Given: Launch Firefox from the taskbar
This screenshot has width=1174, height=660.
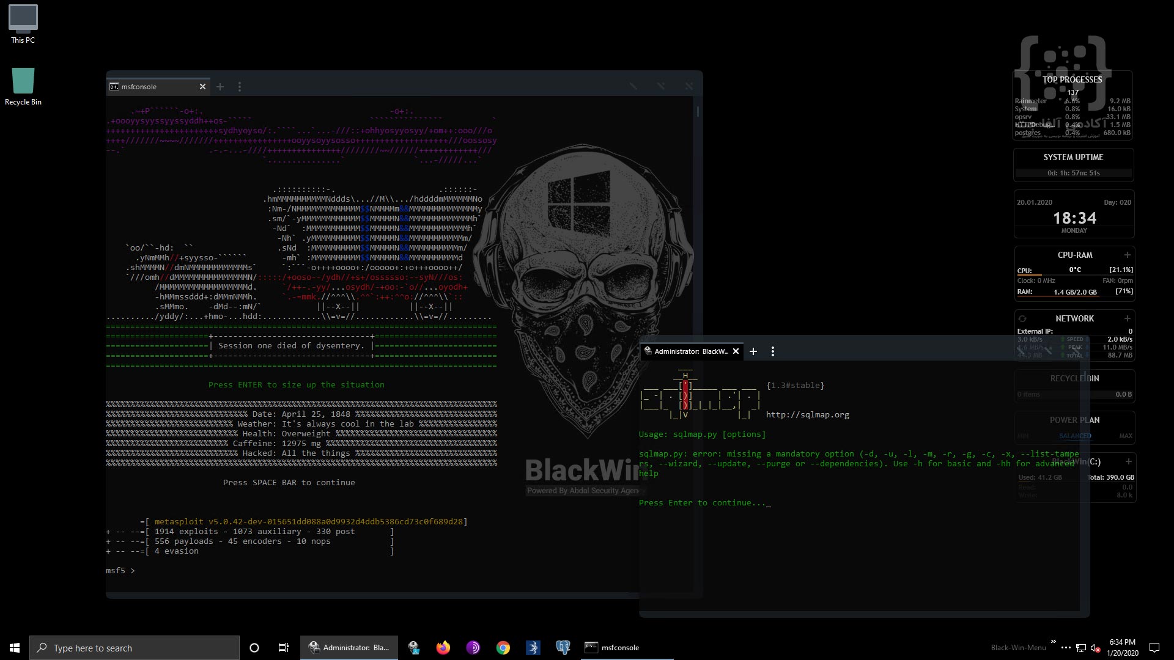Looking at the screenshot, I should click(443, 648).
